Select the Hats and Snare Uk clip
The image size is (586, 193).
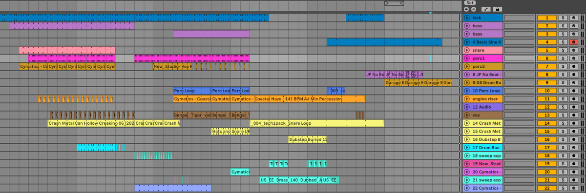[x=230, y=131]
